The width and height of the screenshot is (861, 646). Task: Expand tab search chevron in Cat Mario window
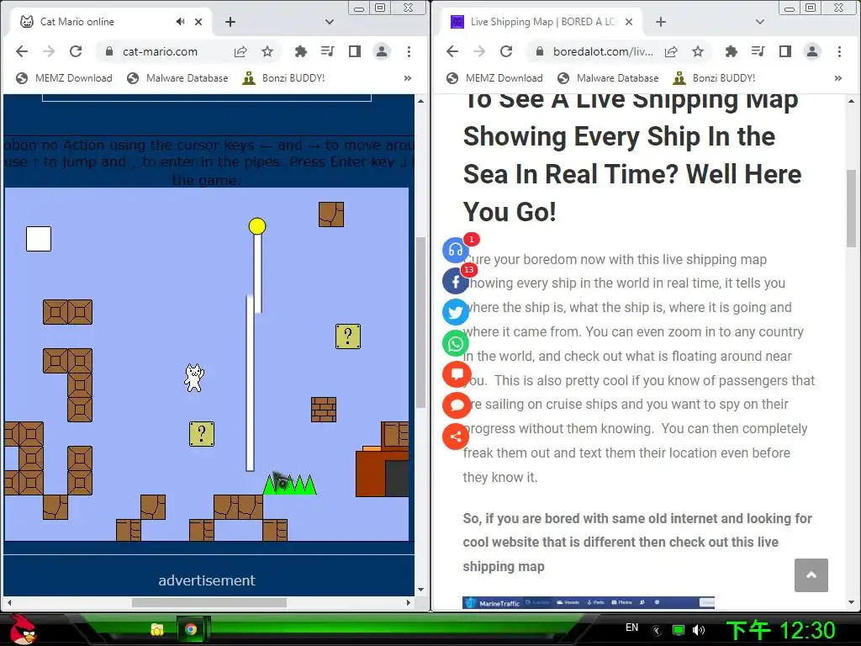330,22
